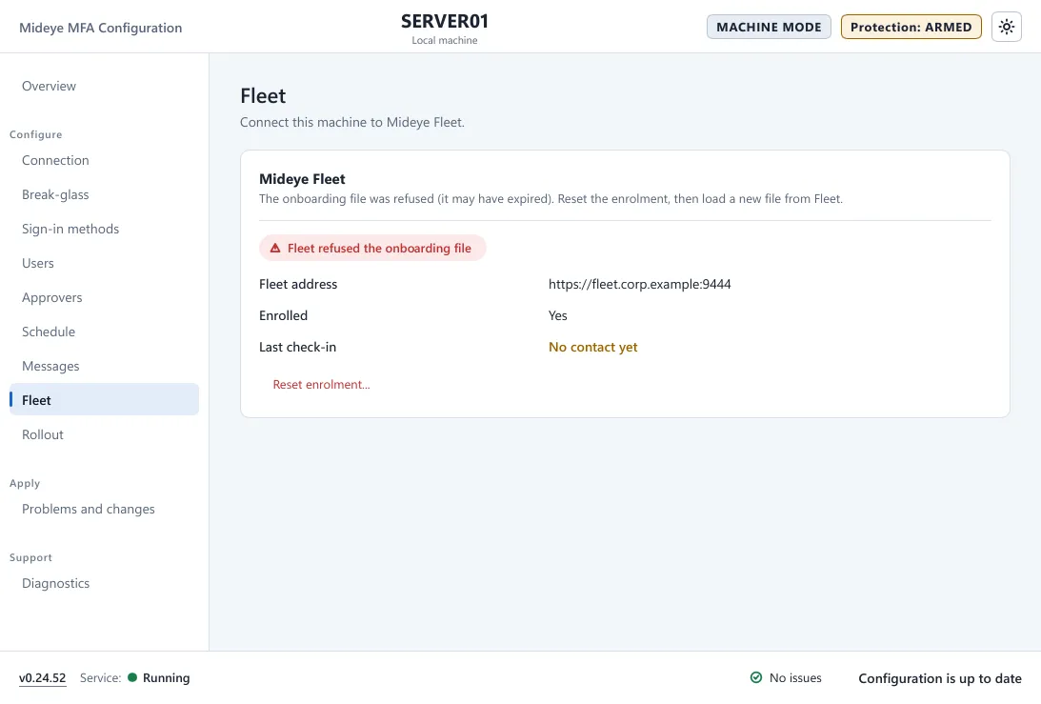Click the 'Support' sidebar group label
Image resolution: width=1041 pixels, height=704 pixels.
tap(30, 558)
